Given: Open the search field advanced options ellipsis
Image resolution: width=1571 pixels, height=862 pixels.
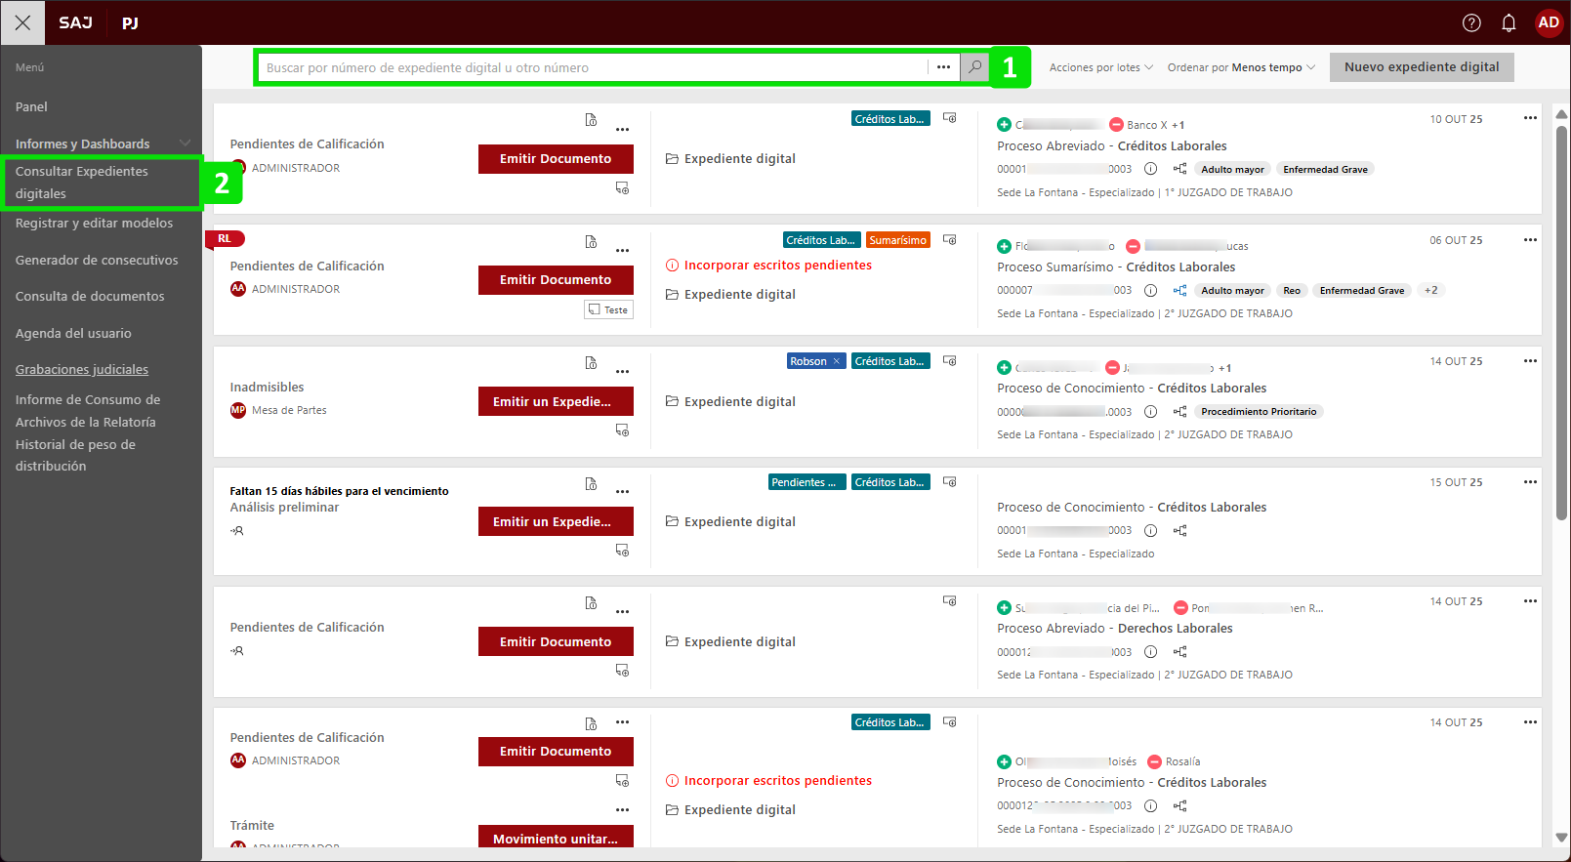Looking at the screenshot, I should pyautogui.click(x=943, y=67).
